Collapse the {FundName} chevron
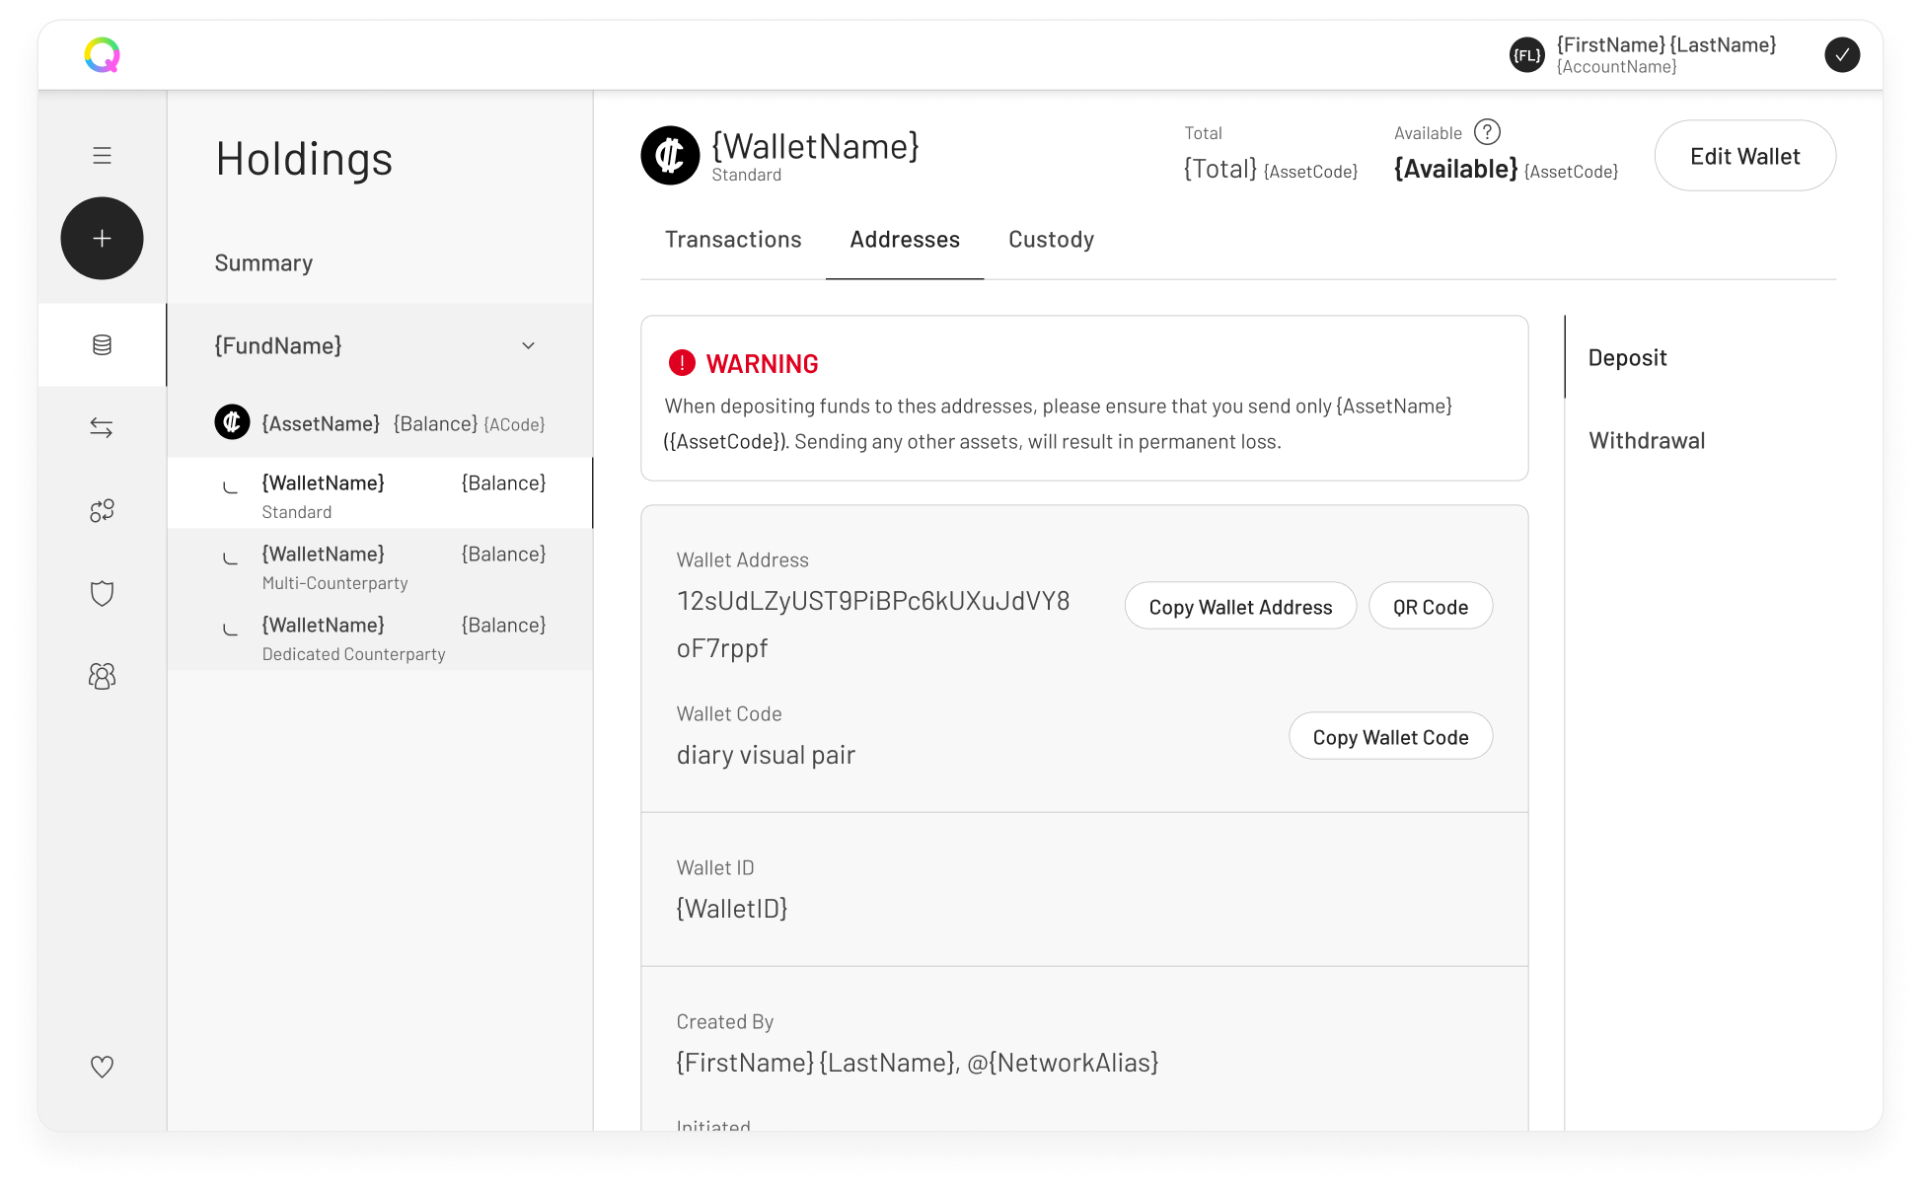 [528, 346]
